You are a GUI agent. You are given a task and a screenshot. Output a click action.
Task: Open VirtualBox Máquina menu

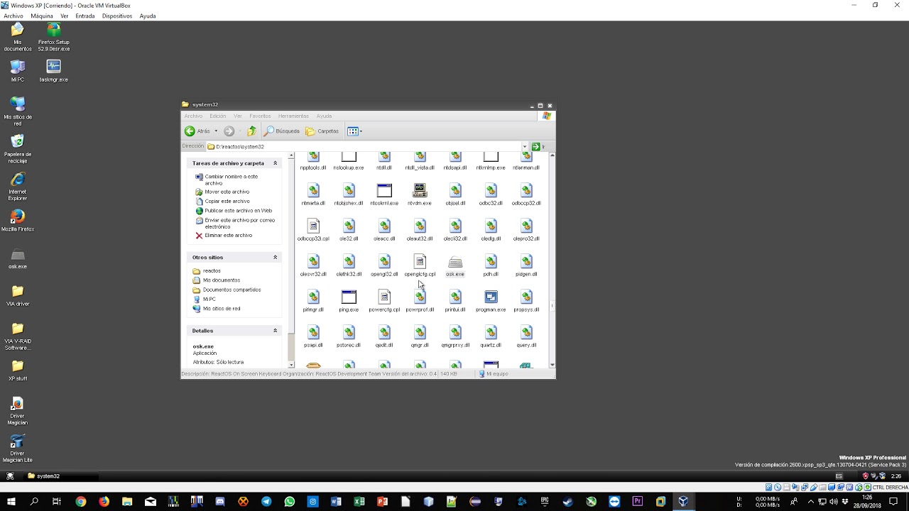[x=42, y=16]
